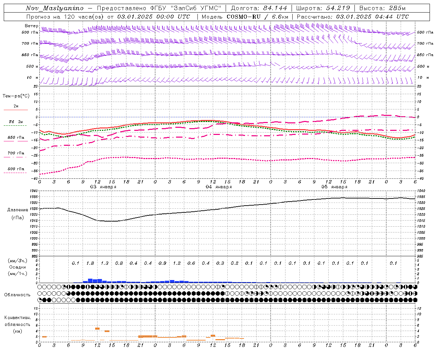Click '700 гПа' in the temperature legend
This screenshot has width=435, height=348.
coord(16,153)
